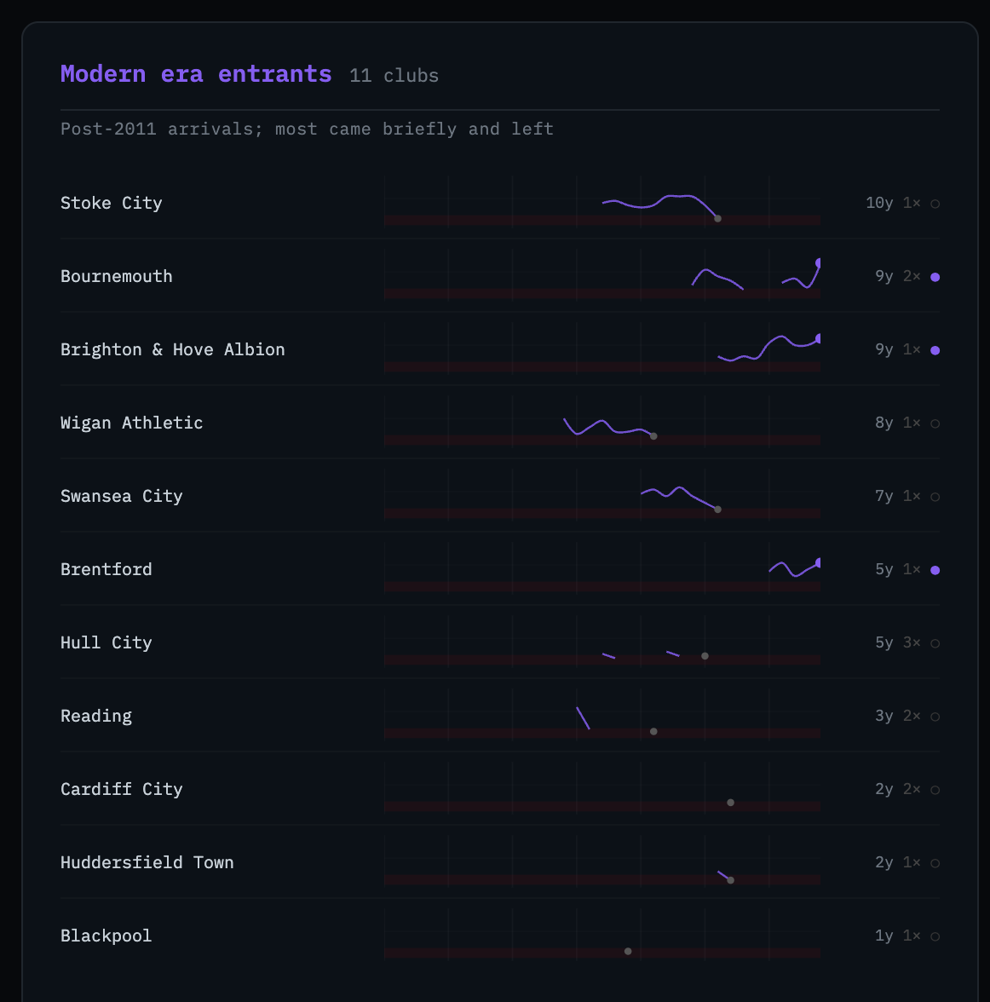Click Wigan Athletic's hollow status circle
Viewport: 990px width, 1002px height.
click(x=935, y=423)
